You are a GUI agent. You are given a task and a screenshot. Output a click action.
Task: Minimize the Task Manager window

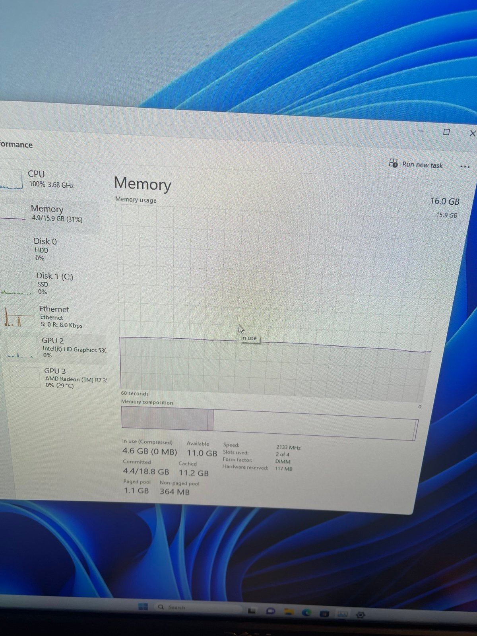(421, 130)
